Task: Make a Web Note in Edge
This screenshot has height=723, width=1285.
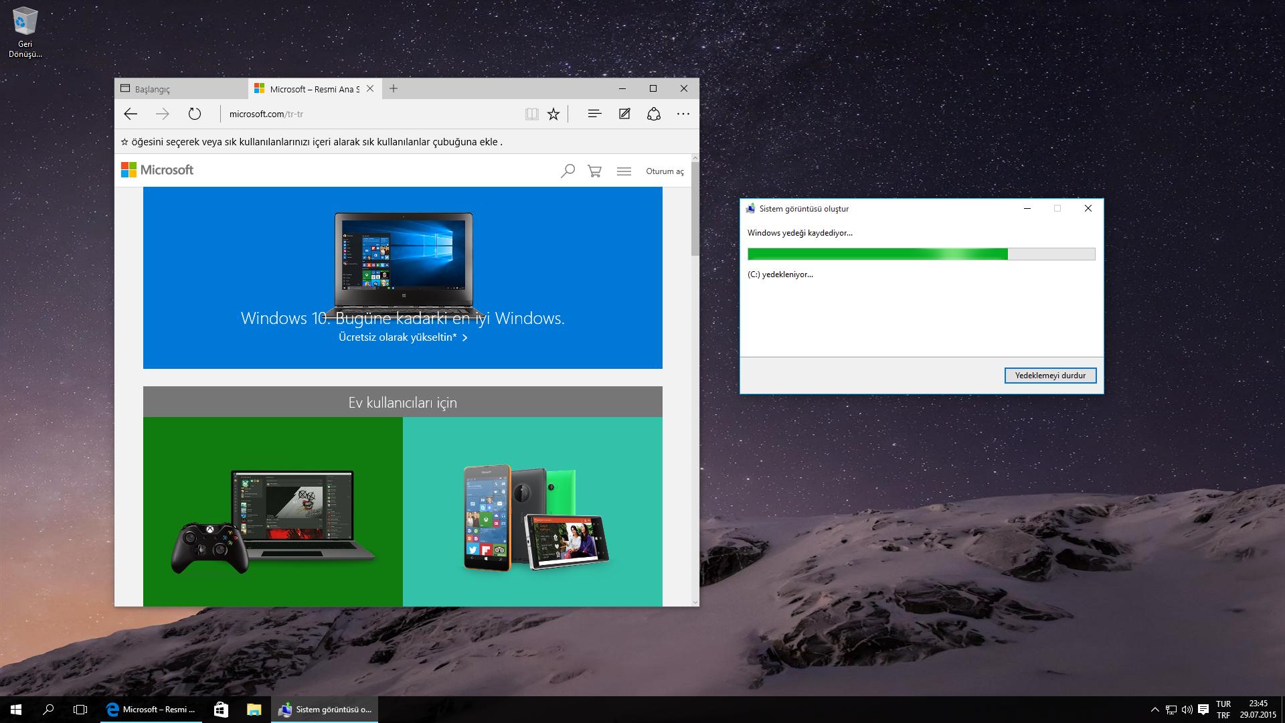Action: (x=624, y=114)
